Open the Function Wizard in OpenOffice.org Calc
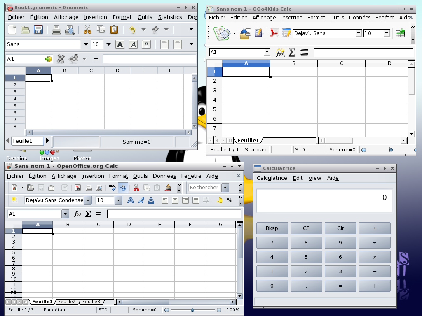 tap(77, 214)
